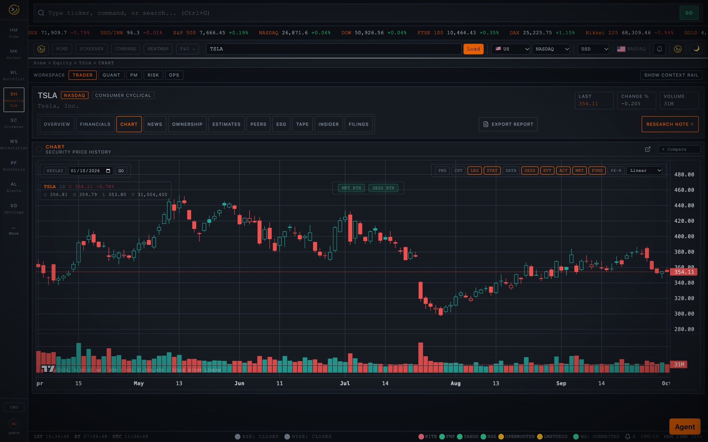Click the KITE data source status indicator
The image size is (708, 442).
428,436
